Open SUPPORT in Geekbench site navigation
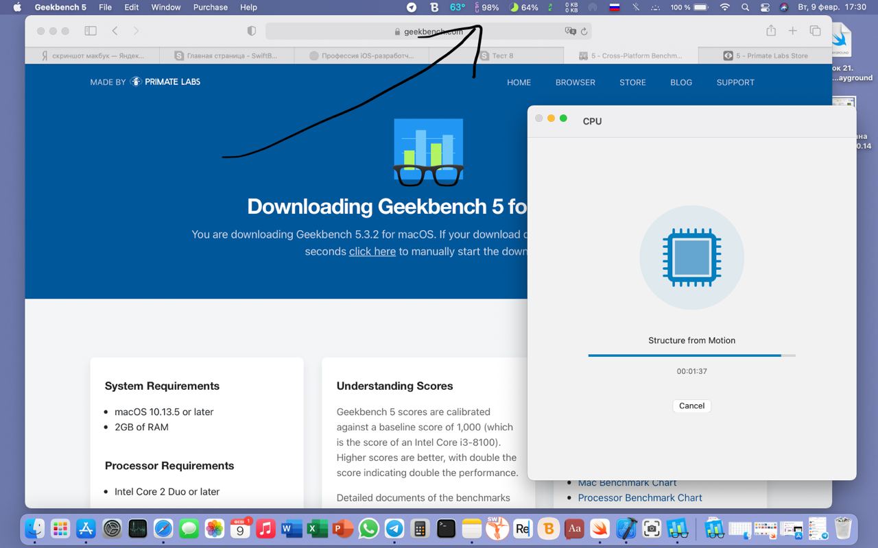 click(735, 82)
